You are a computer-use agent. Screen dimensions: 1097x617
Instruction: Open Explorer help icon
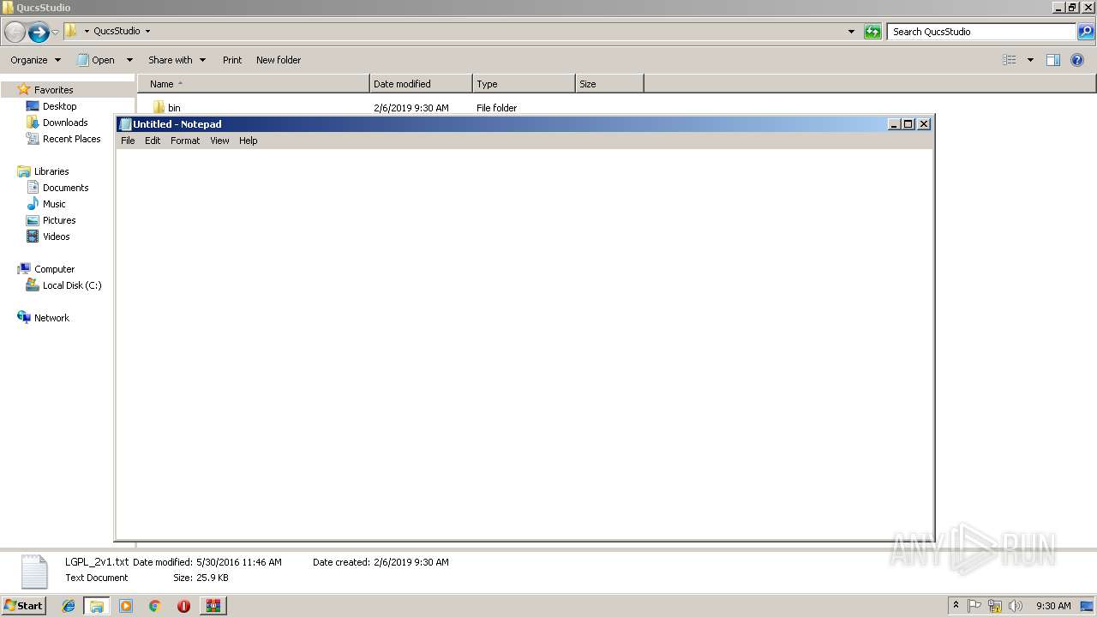[x=1077, y=60]
